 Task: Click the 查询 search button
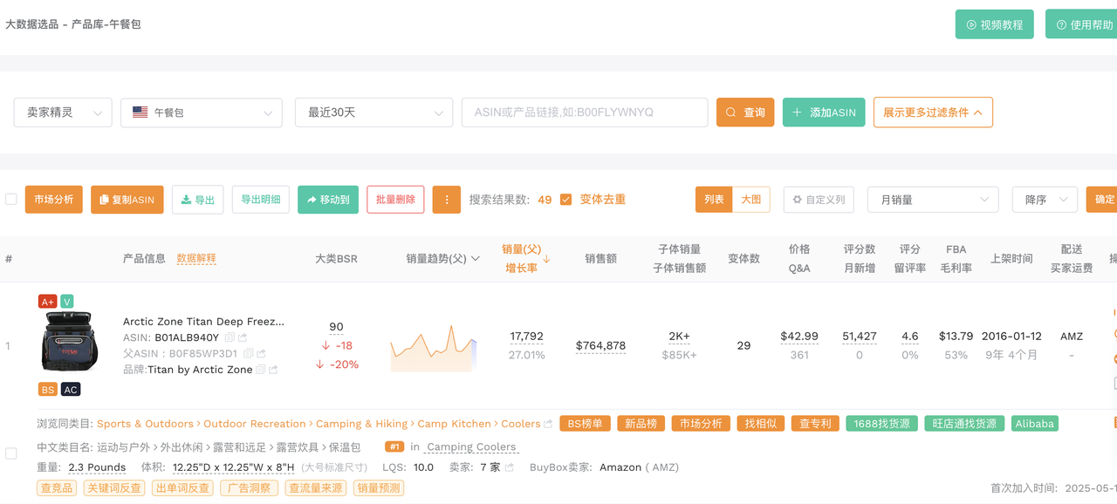click(745, 112)
